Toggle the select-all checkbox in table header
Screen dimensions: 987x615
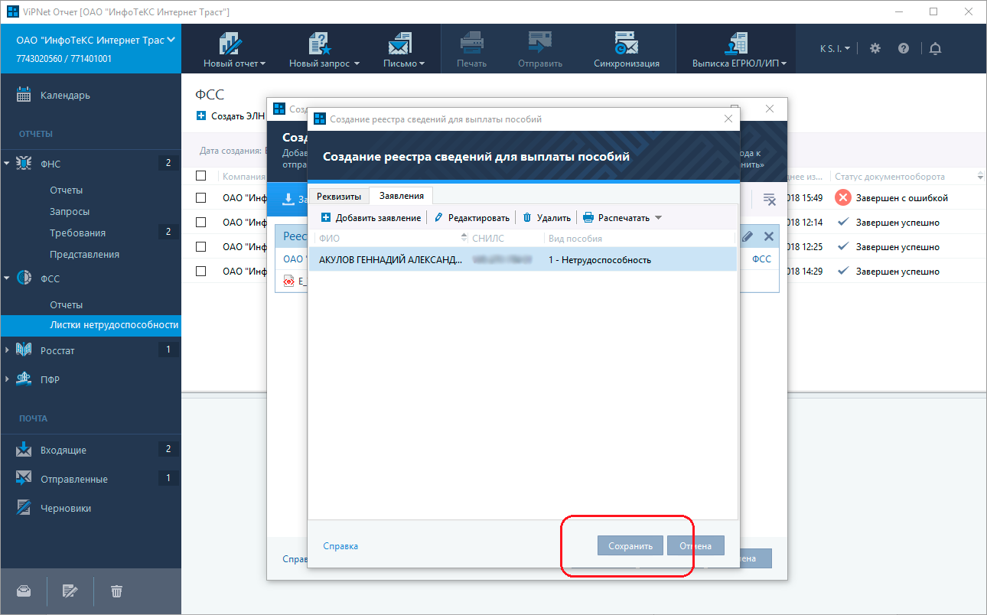[201, 176]
